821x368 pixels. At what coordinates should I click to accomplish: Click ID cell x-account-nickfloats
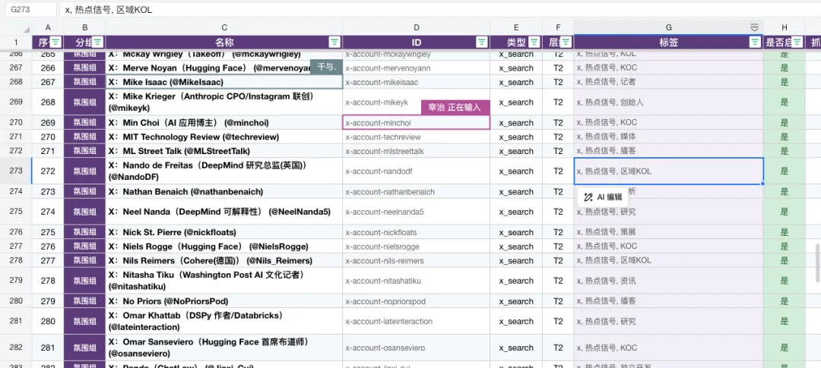417,233
